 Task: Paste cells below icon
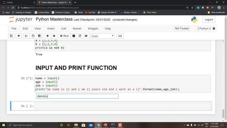40,36
